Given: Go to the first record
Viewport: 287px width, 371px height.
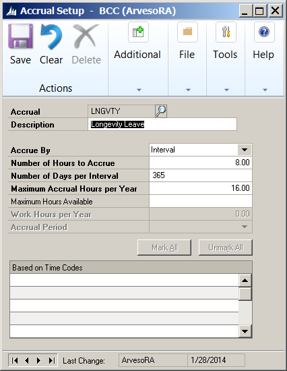Looking at the screenshot, I should click(x=15, y=360).
